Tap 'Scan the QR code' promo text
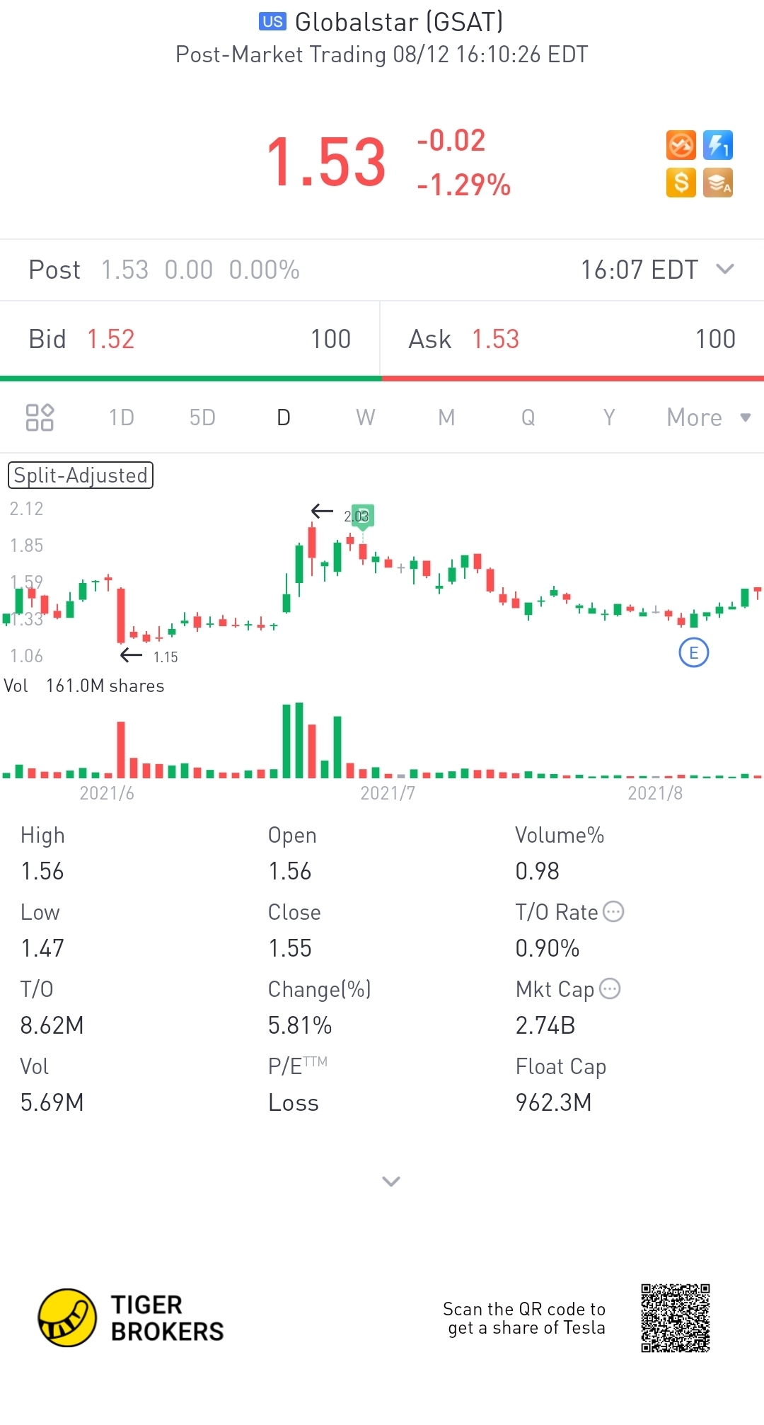 524,1318
